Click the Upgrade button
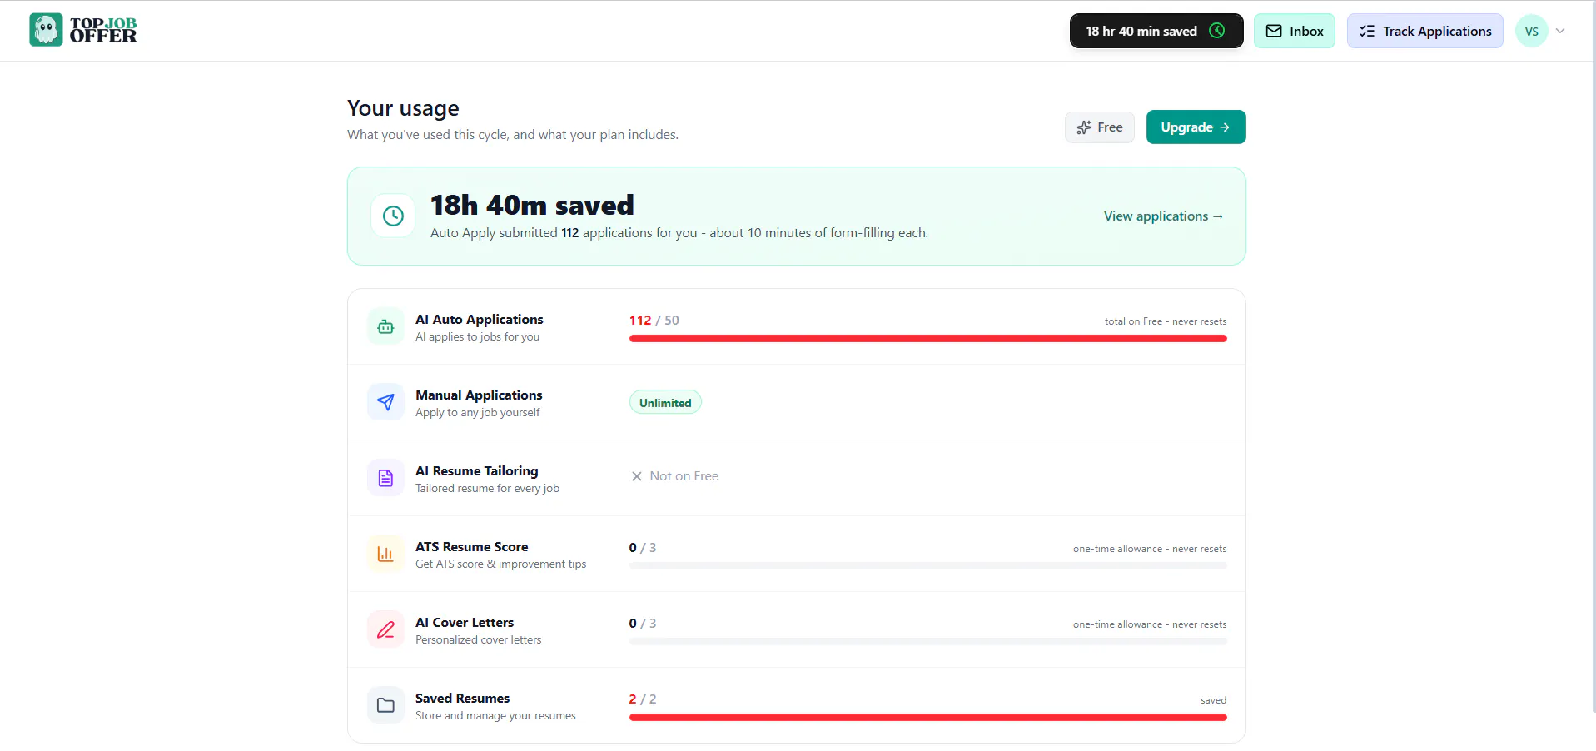1596x751 pixels. (1196, 127)
